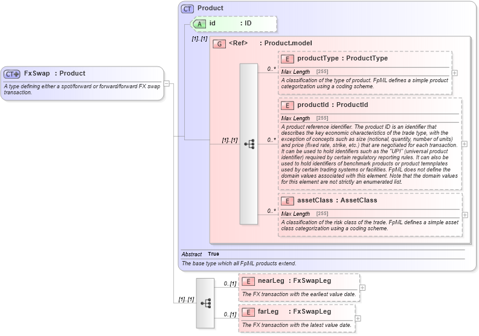Click the E icon of nearLeg

248,281
